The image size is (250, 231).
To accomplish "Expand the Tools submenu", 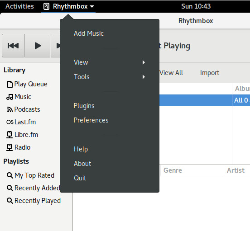I will pos(110,77).
